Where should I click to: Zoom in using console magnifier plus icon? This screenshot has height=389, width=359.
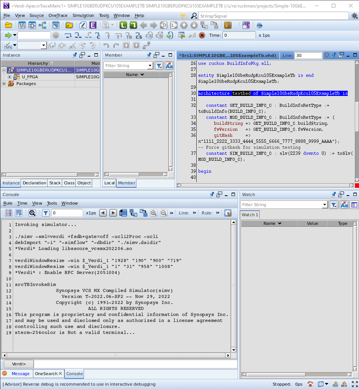point(154,213)
